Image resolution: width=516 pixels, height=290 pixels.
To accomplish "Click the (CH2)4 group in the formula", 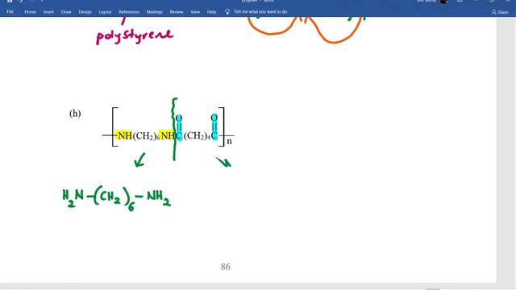I will (x=197, y=135).
